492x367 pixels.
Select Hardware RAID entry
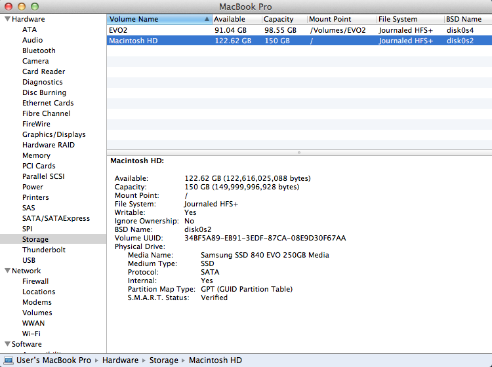click(49, 145)
